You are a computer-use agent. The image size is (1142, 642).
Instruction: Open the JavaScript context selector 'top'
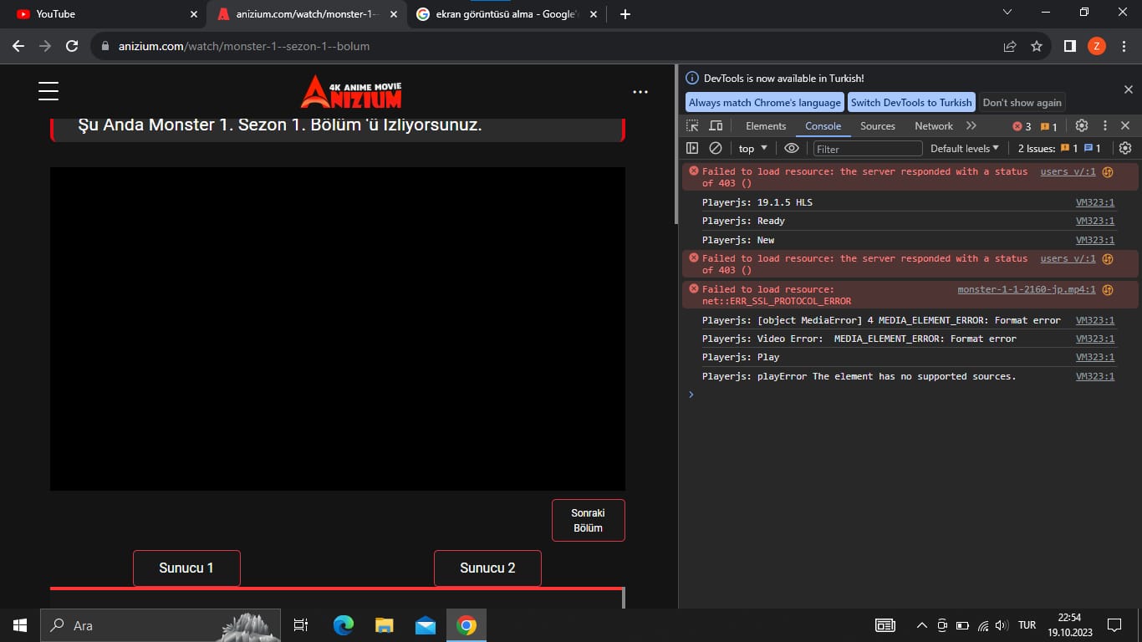tap(752, 148)
